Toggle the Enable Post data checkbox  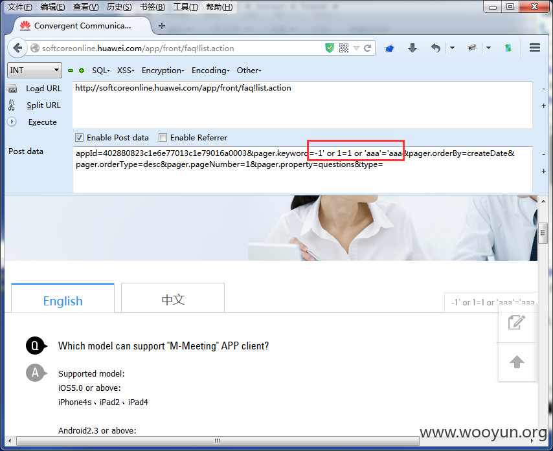79,137
